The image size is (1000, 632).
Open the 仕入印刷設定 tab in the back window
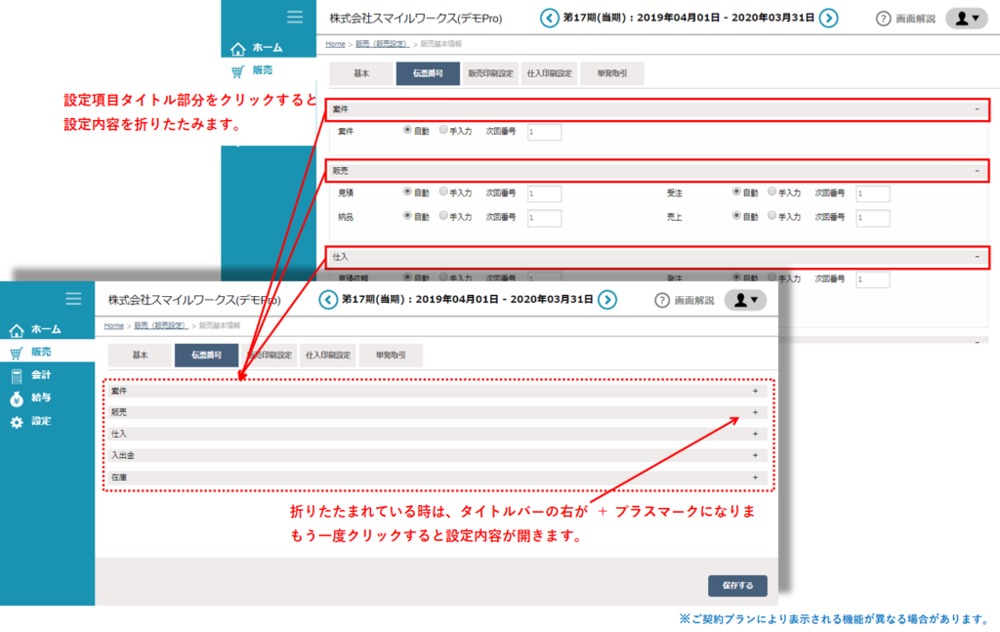click(x=550, y=73)
